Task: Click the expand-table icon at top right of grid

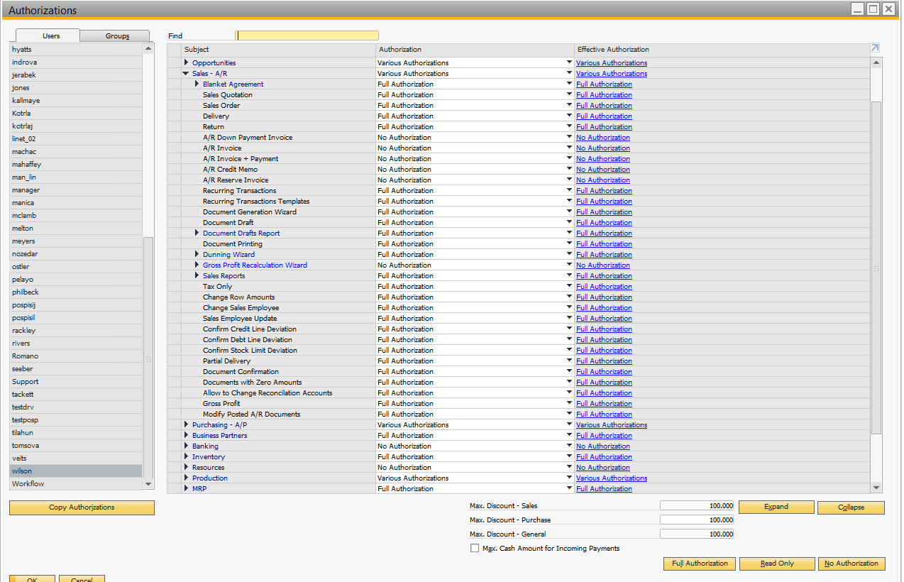Action: click(874, 48)
